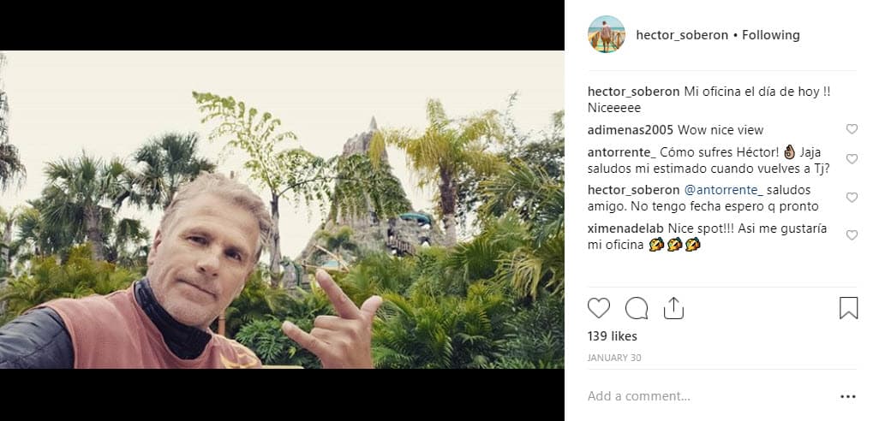This screenshot has width=879, height=421.
Task: Click the post's selfie photo
Action: point(282,210)
